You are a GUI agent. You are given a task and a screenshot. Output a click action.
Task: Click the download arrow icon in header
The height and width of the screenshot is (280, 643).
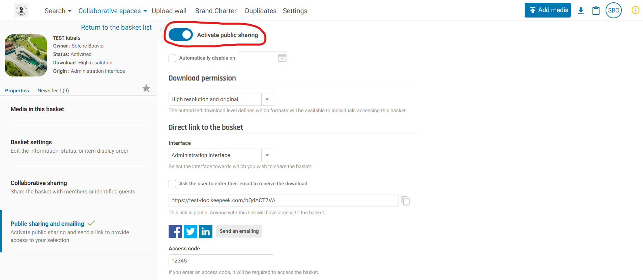pos(581,11)
